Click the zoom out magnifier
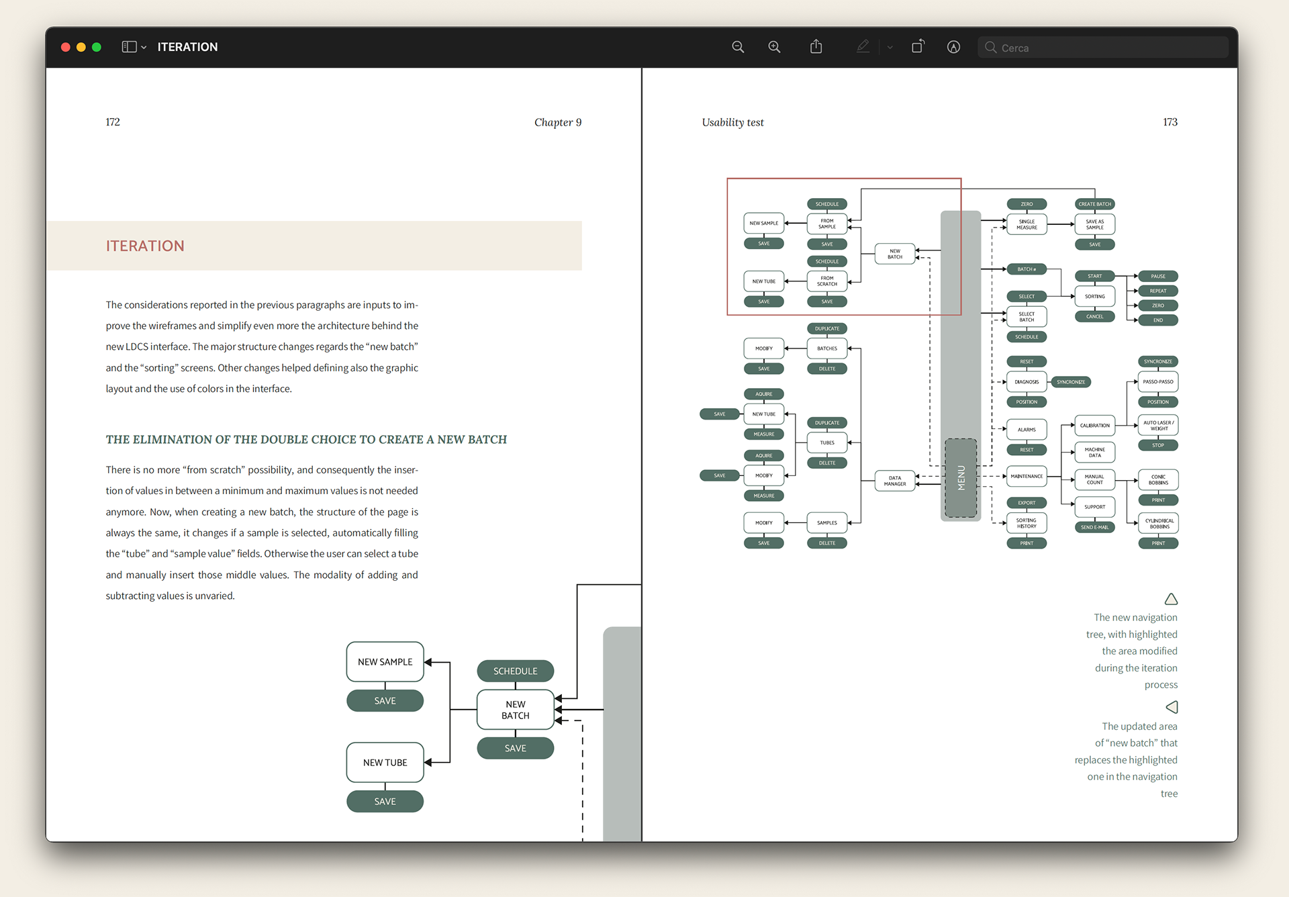 point(738,47)
